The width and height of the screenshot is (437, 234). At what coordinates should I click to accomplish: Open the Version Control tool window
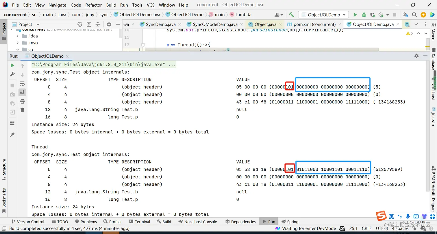coord(28,222)
